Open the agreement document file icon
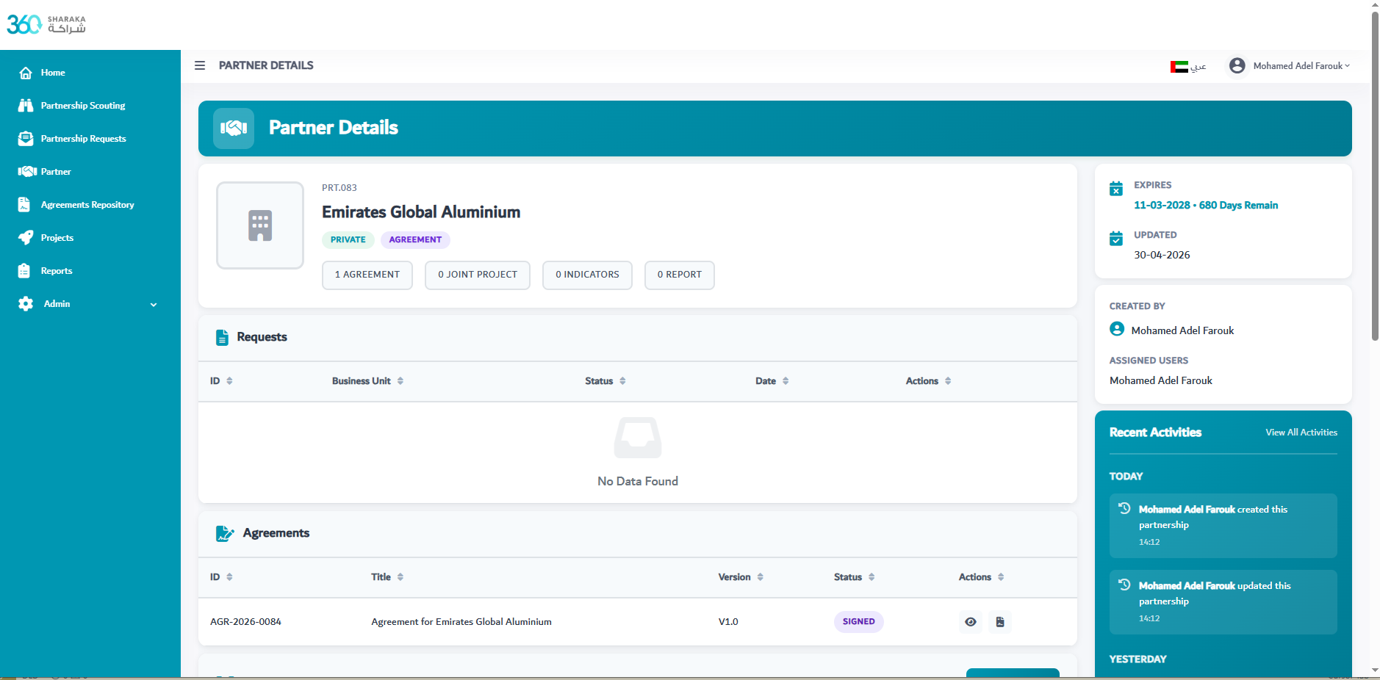 pyautogui.click(x=1000, y=622)
